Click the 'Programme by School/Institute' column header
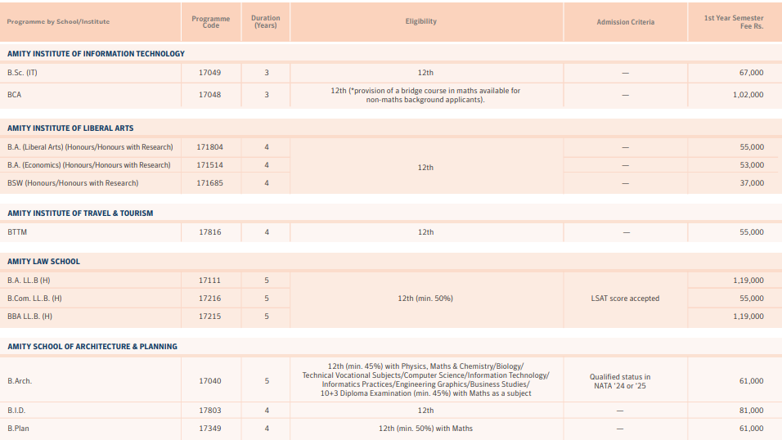Screen dimensions: 782x440 pos(58,22)
